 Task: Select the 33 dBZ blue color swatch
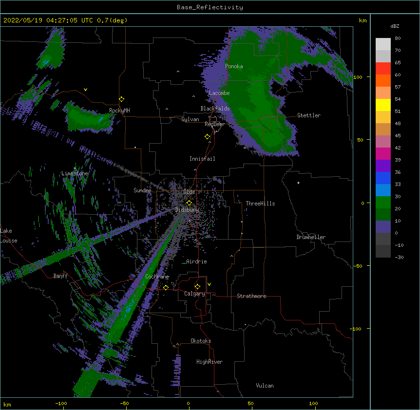coord(383,178)
